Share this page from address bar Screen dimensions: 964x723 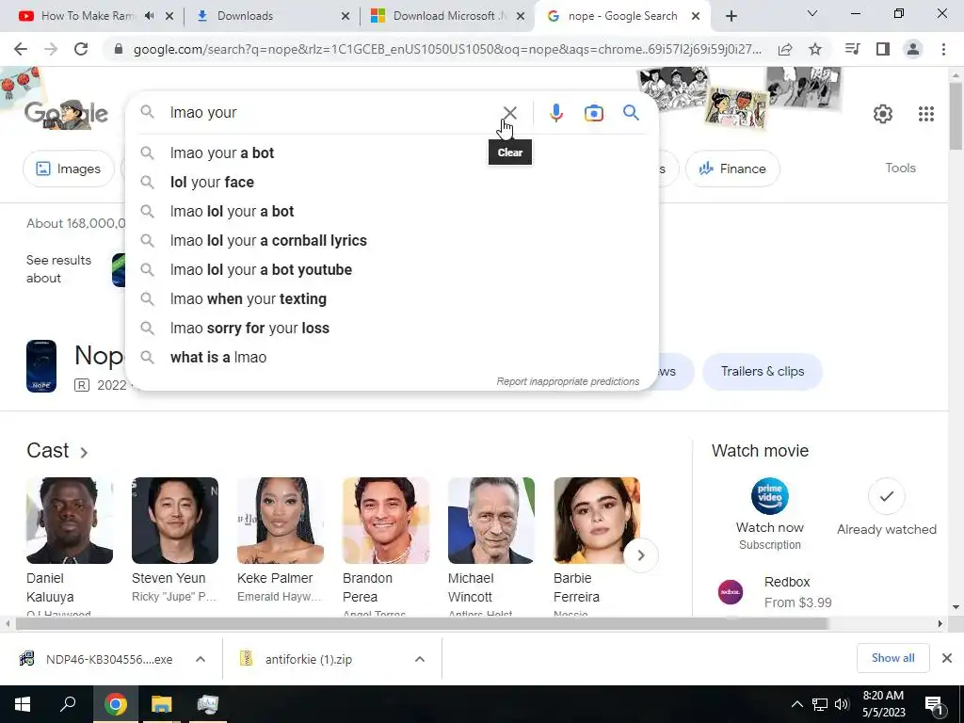pos(784,49)
